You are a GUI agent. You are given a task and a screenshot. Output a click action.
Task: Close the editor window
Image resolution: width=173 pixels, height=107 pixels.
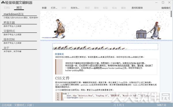(x=169, y=2)
